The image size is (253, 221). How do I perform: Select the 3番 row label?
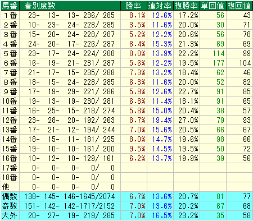click(x=10, y=34)
